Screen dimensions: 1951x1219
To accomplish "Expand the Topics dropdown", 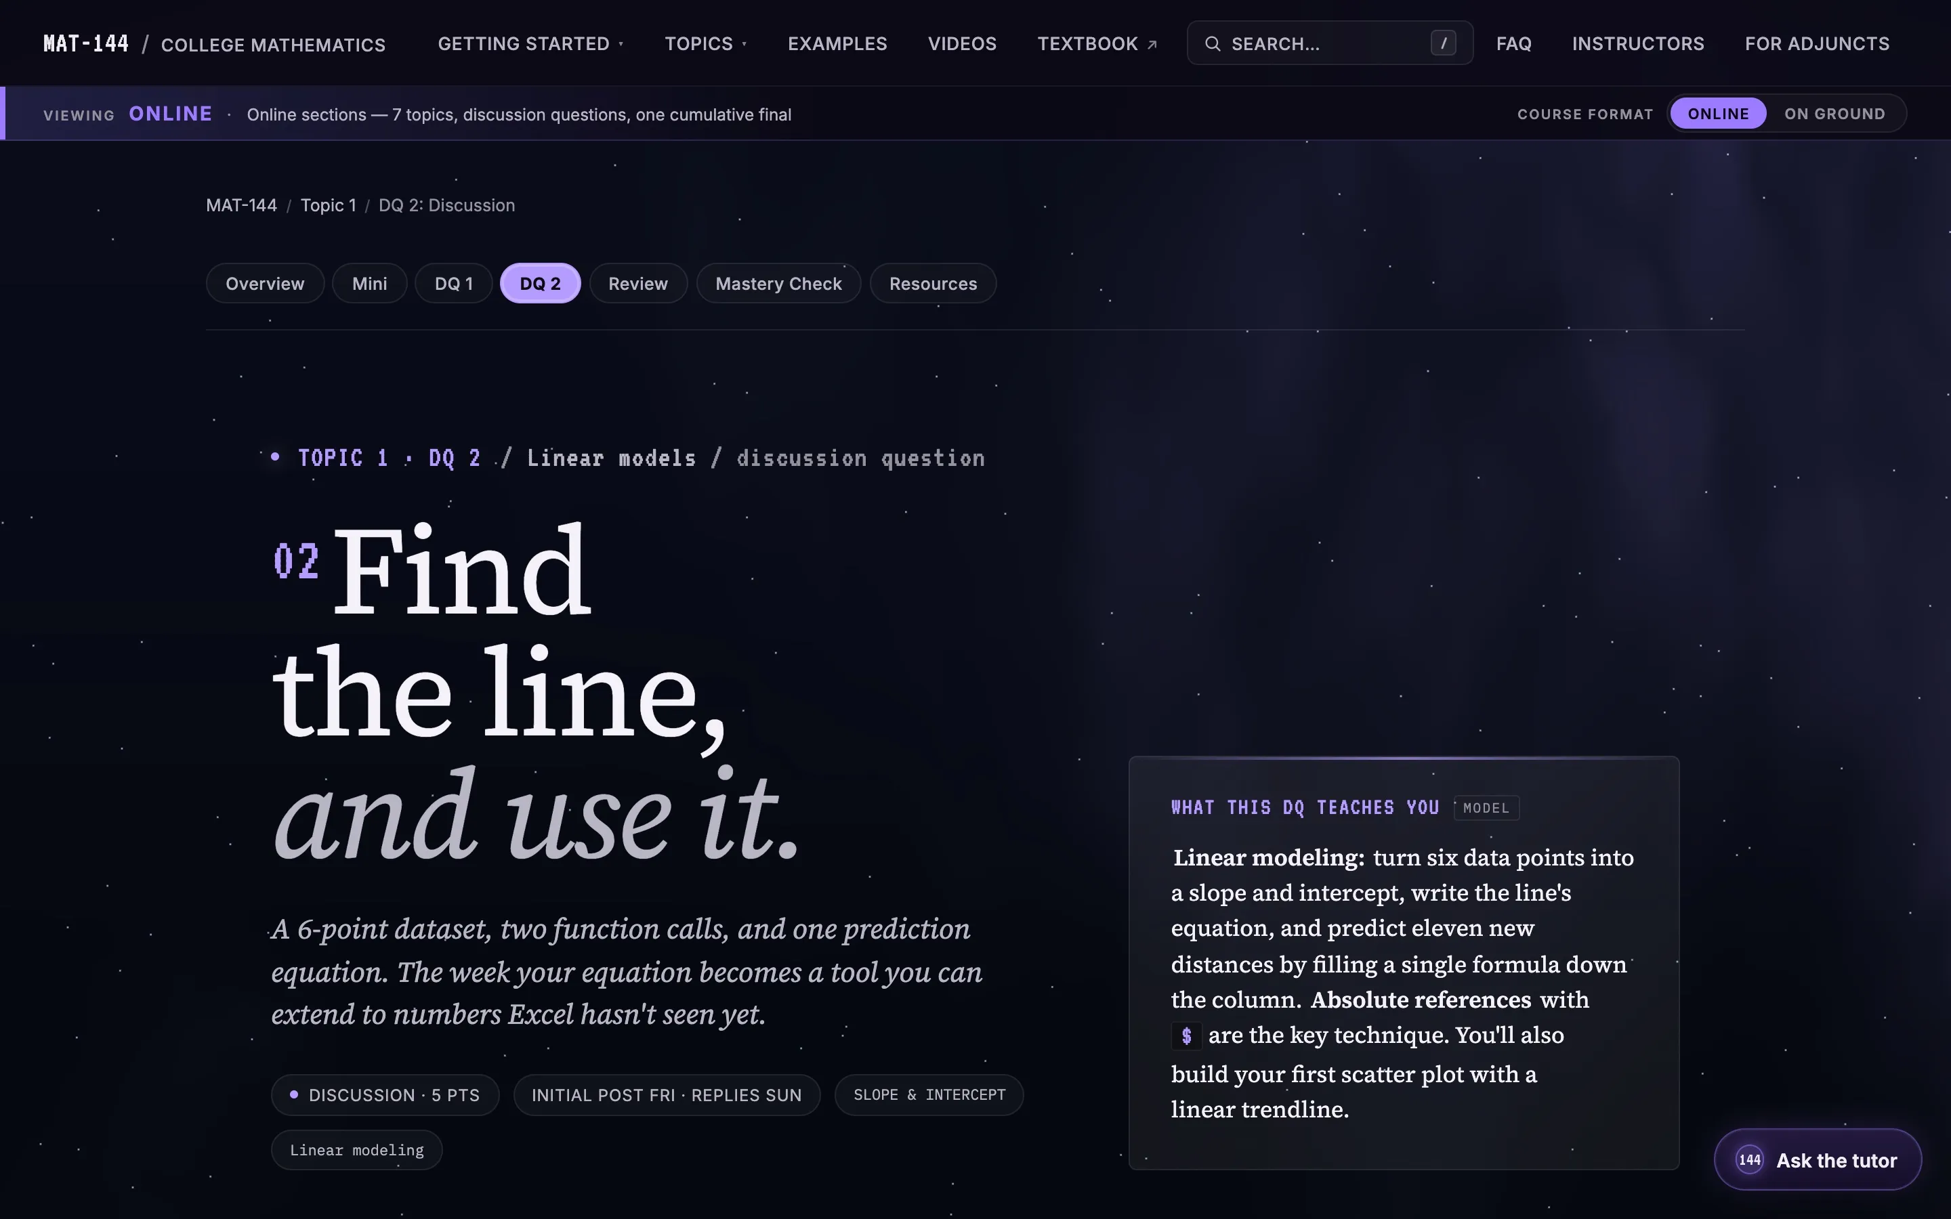I will [x=705, y=43].
